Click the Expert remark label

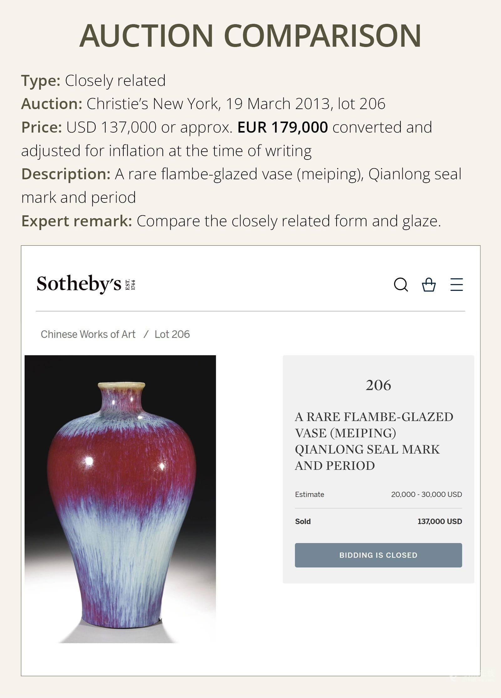pos(77,221)
